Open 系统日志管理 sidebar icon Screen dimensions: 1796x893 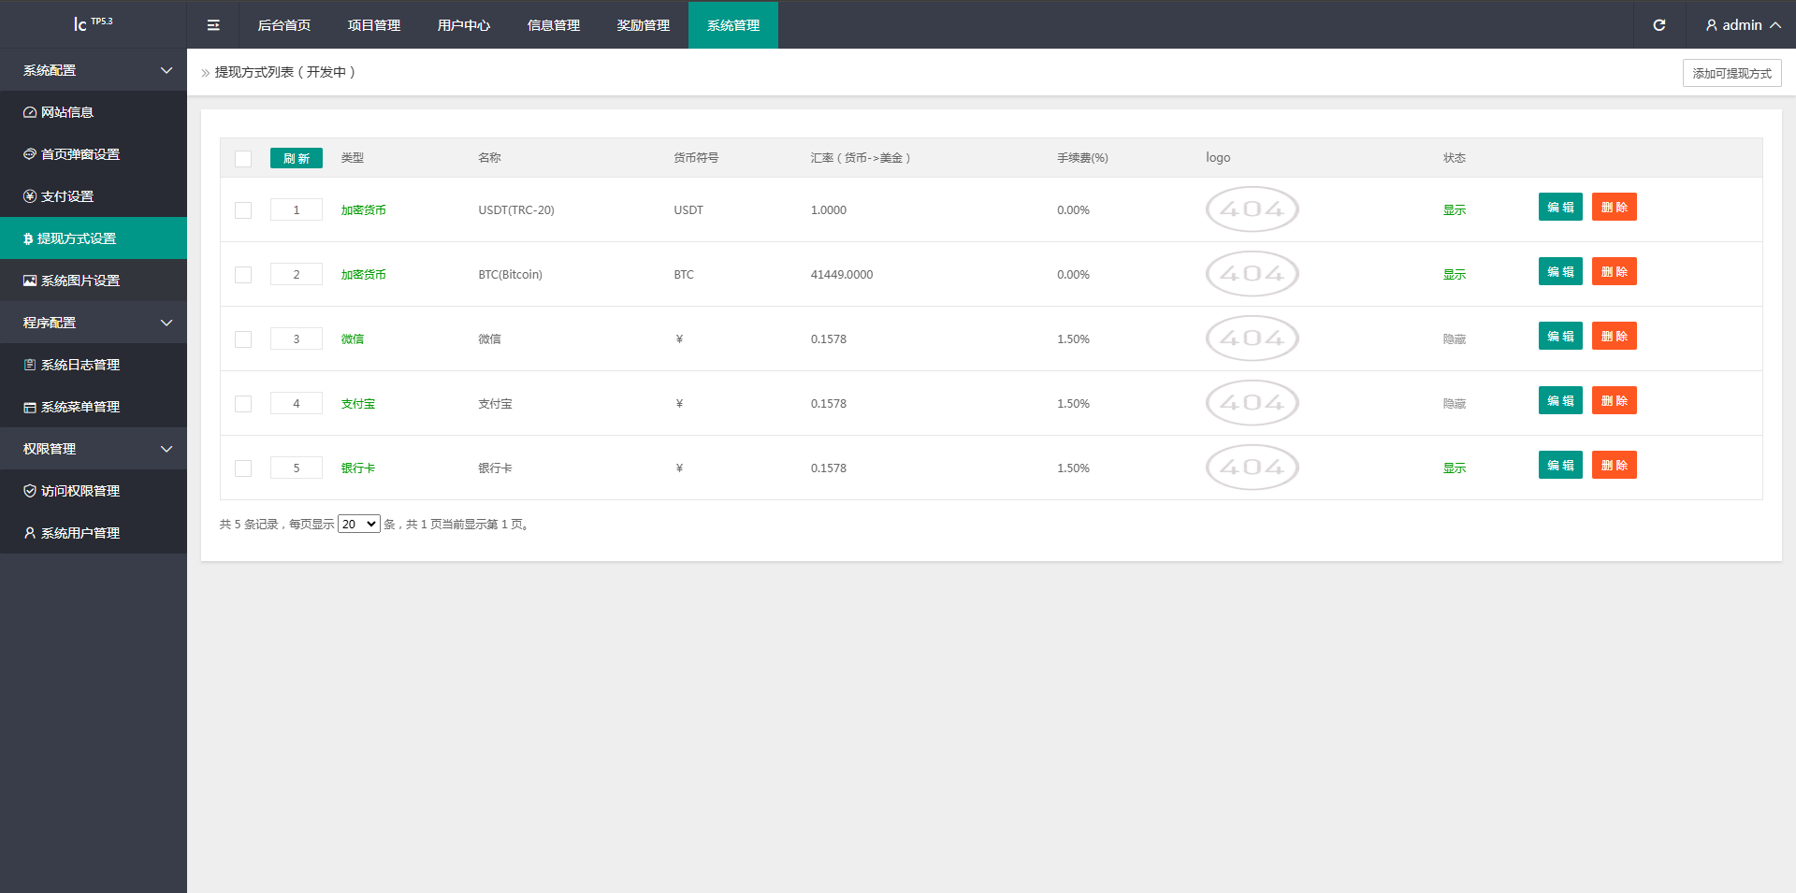coord(30,365)
